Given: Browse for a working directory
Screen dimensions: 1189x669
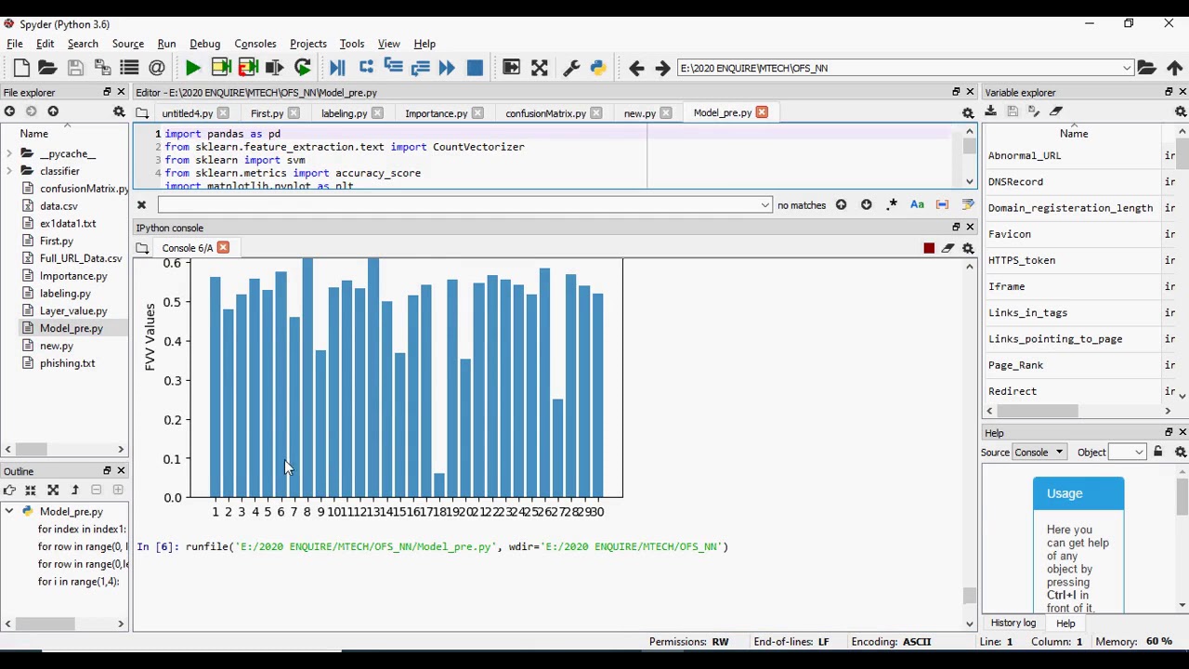Looking at the screenshot, I should click(1147, 68).
